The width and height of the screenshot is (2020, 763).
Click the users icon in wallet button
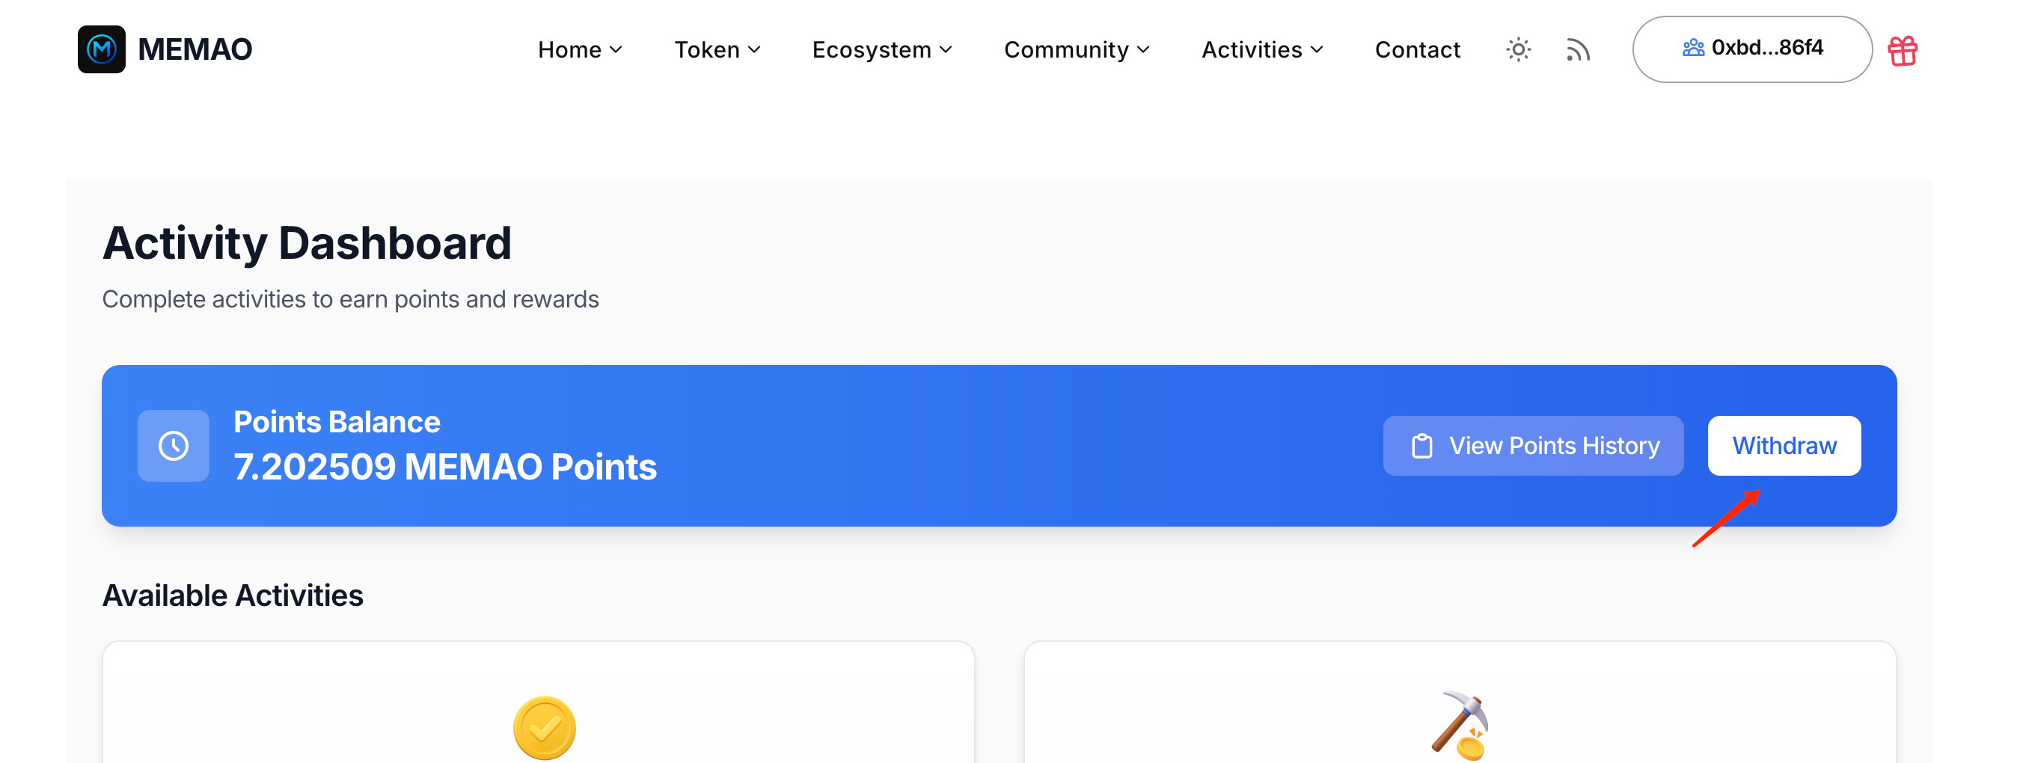click(1693, 49)
